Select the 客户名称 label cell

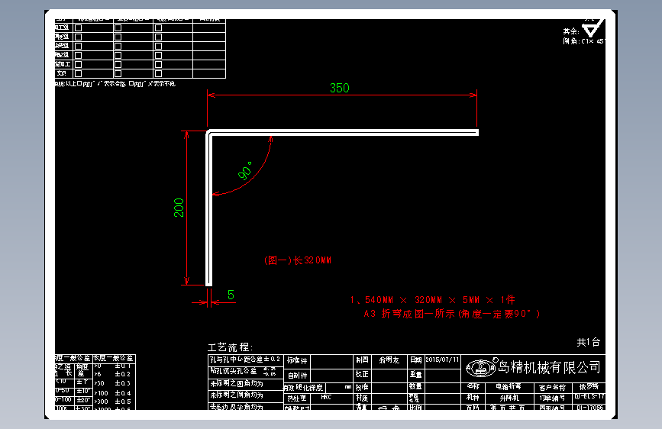coord(552,388)
